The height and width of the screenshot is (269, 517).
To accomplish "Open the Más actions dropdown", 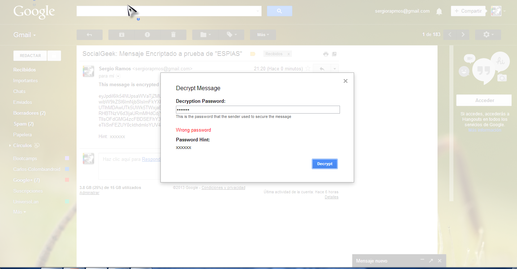I will pos(263,35).
